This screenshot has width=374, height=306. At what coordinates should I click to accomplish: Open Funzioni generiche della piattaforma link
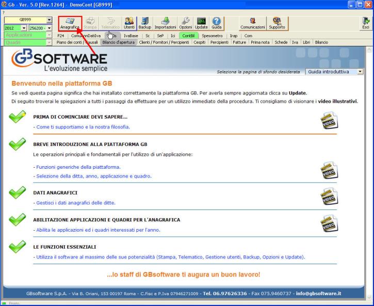click(78, 167)
